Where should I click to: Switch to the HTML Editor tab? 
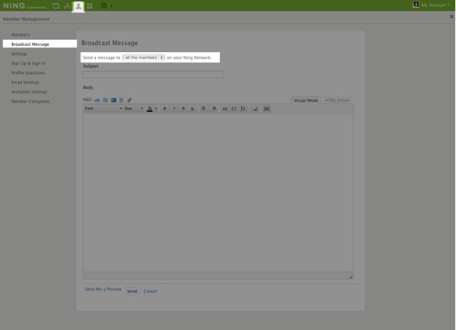pos(337,100)
